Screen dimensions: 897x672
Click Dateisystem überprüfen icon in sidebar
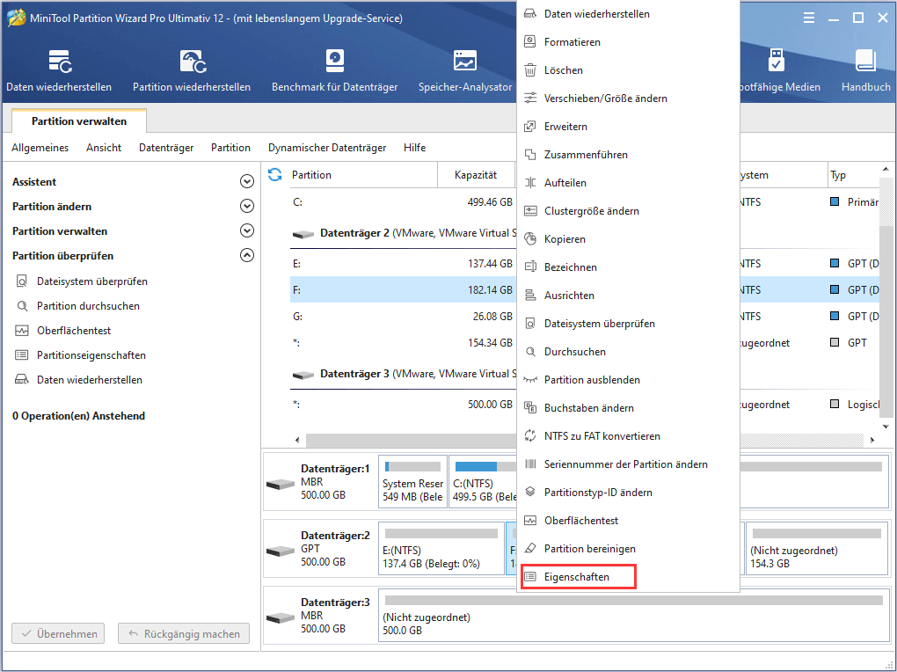click(x=22, y=281)
